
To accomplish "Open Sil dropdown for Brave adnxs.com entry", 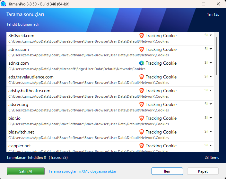I will tap(208, 49).
